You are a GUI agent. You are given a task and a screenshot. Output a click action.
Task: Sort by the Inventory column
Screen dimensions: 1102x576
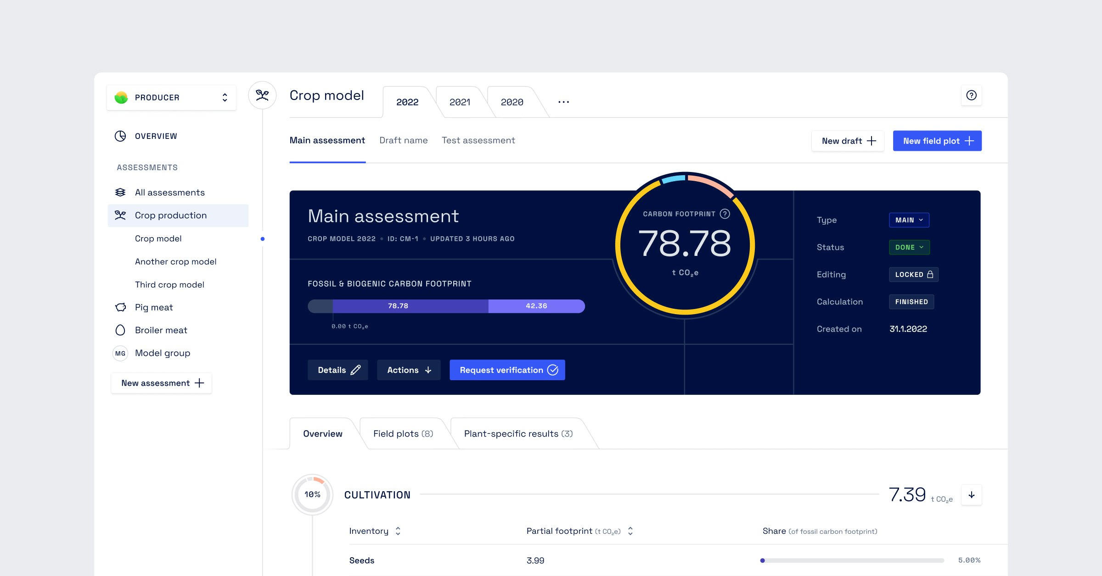398,531
